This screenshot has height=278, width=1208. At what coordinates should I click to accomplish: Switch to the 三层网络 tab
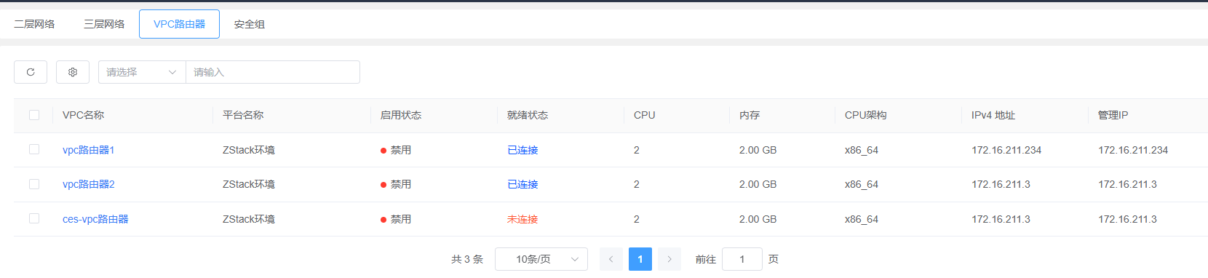coord(104,24)
